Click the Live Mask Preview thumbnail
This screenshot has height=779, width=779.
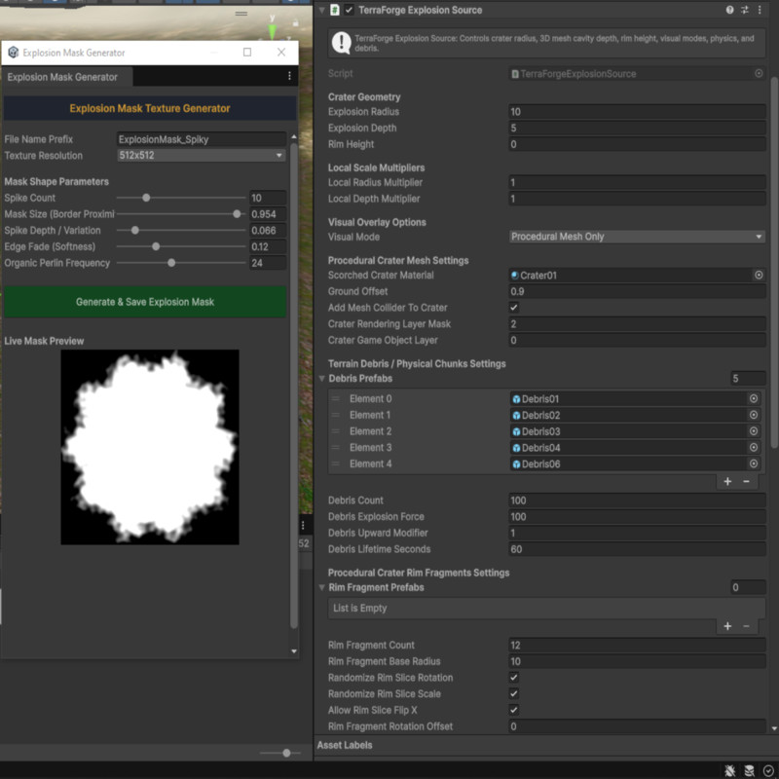click(x=150, y=447)
